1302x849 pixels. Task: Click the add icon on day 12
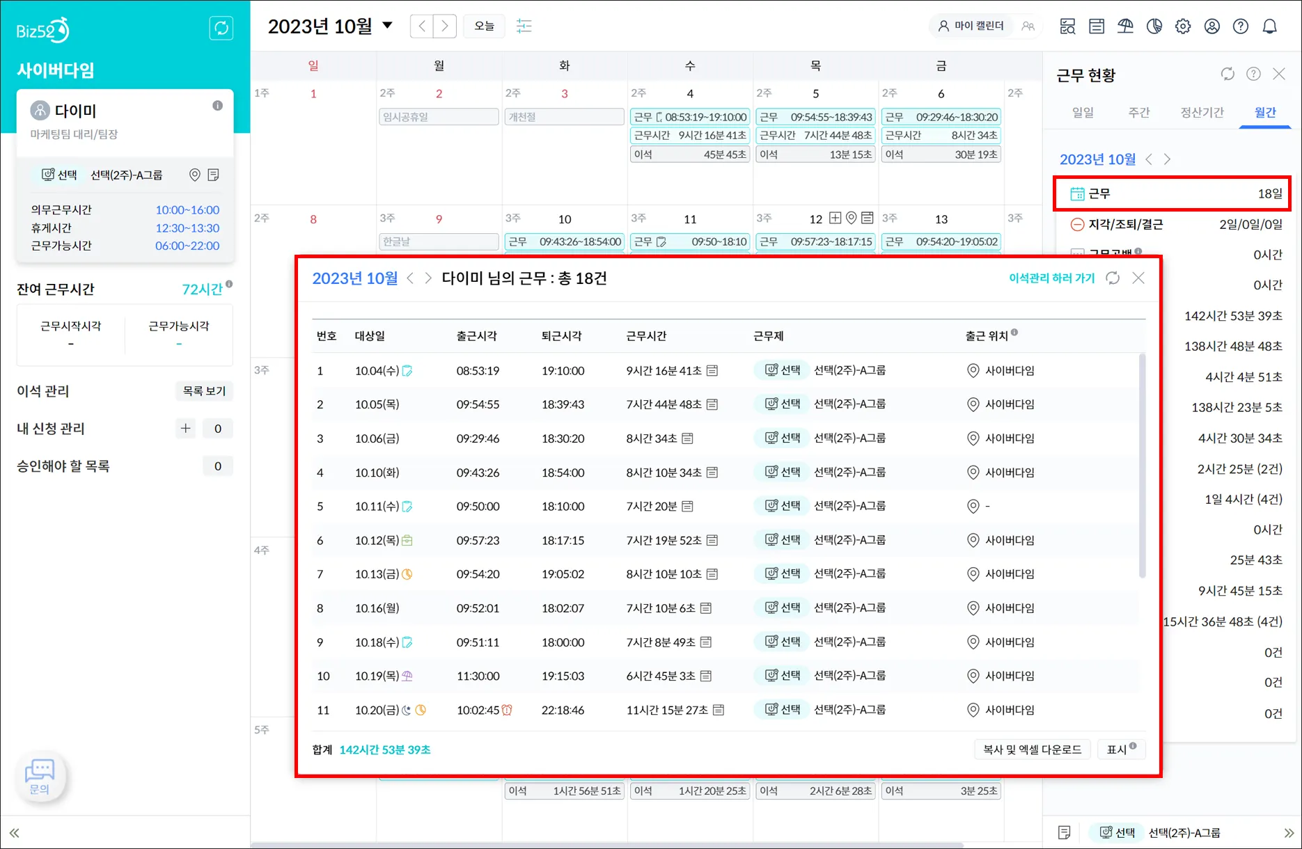tap(836, 219)
